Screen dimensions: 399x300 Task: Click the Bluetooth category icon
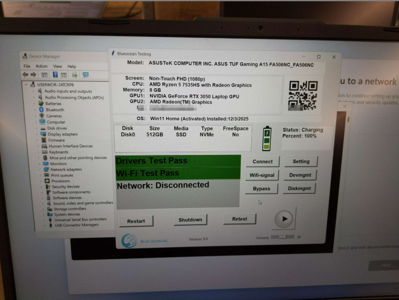click(x=42, y=110)
